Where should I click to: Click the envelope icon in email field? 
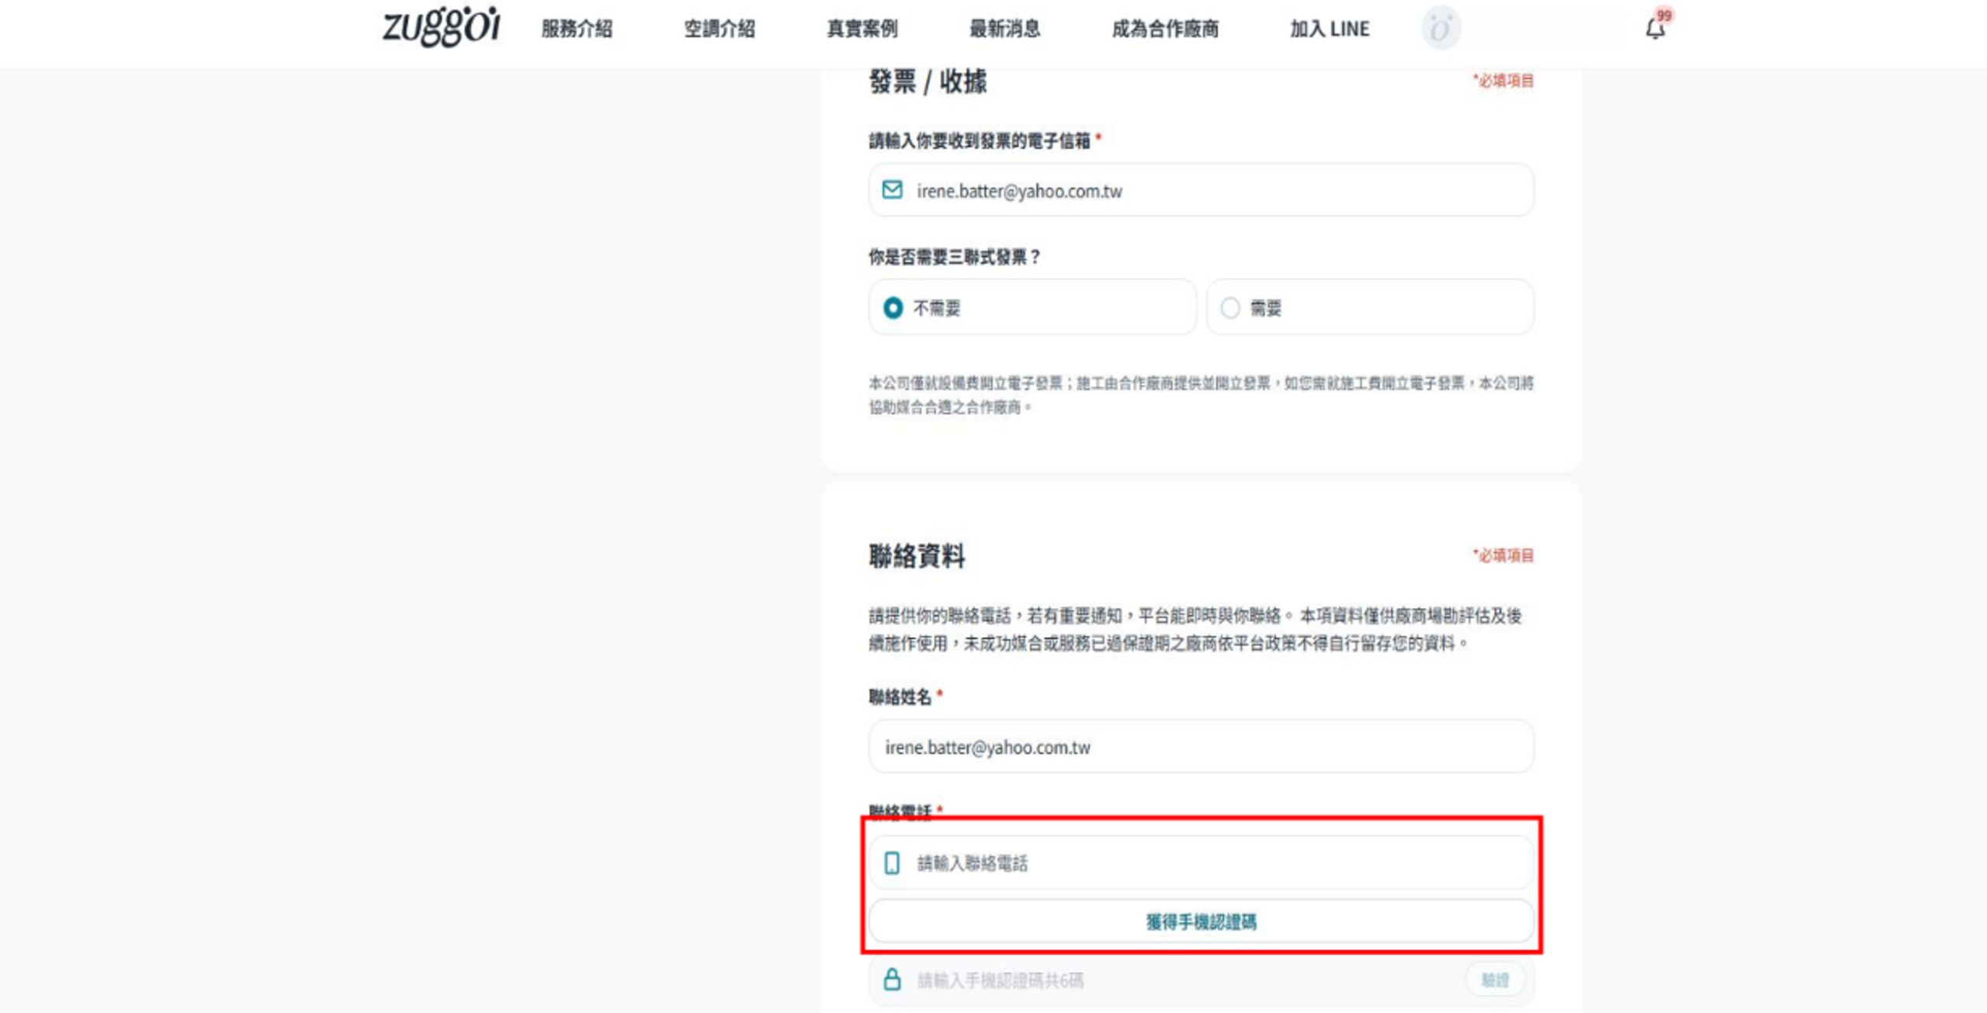892,190
